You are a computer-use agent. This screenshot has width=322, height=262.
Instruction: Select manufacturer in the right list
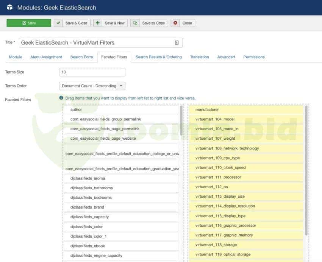(246, 109)
